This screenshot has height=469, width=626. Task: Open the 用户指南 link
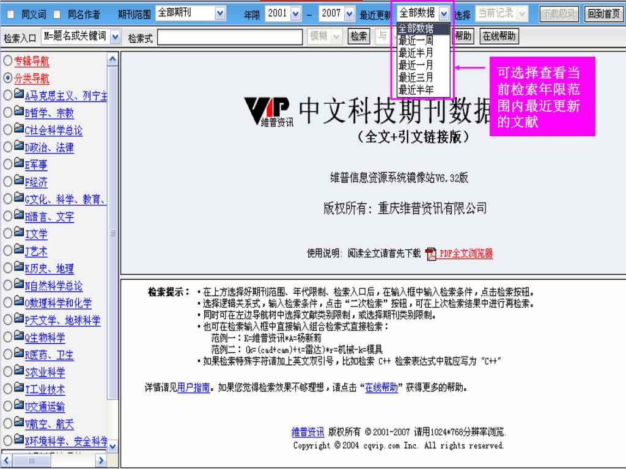click(x=193, y=388)
